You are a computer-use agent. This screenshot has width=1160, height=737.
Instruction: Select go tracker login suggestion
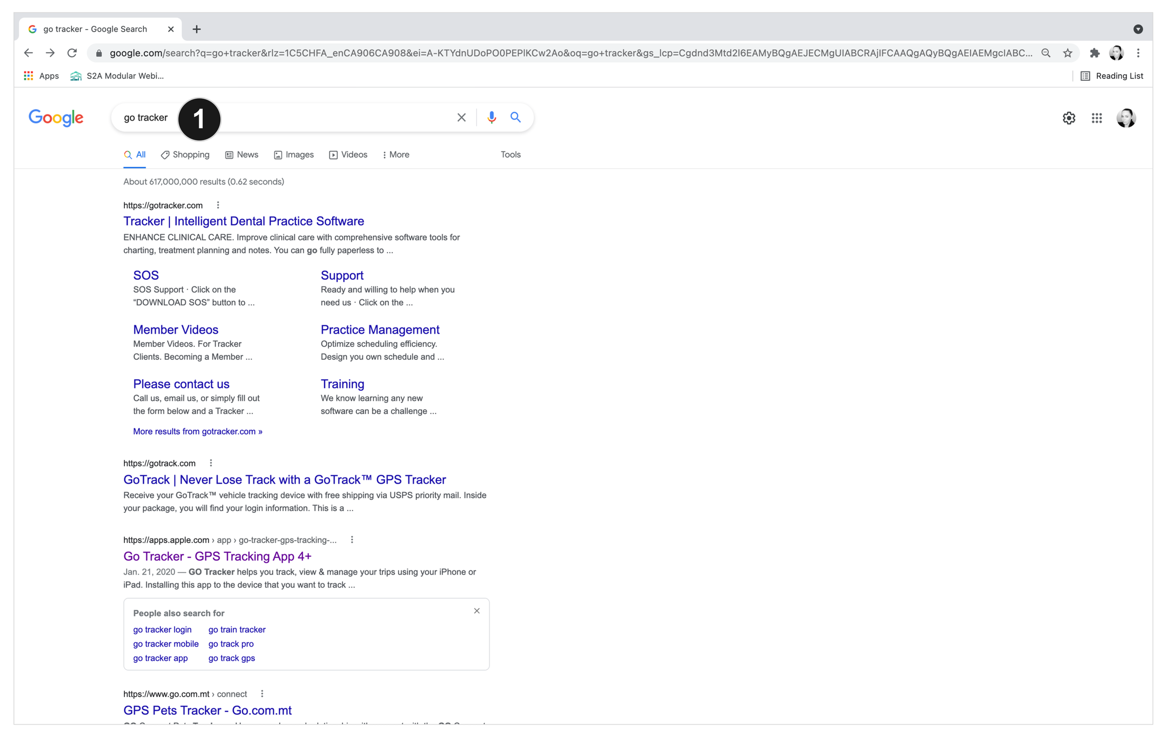pos(162,630)
